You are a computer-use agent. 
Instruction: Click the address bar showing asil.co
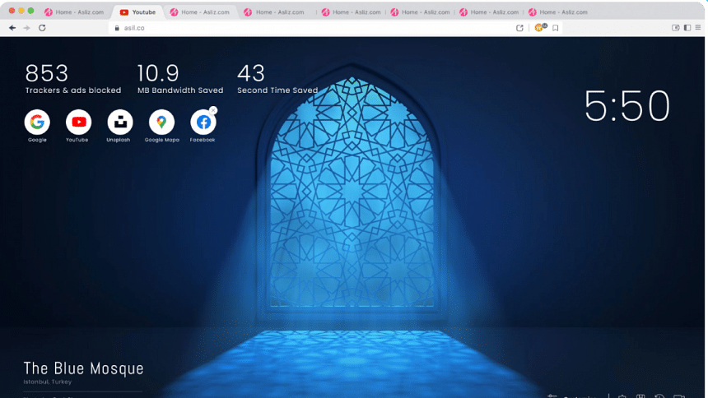(x=313, y=27)
